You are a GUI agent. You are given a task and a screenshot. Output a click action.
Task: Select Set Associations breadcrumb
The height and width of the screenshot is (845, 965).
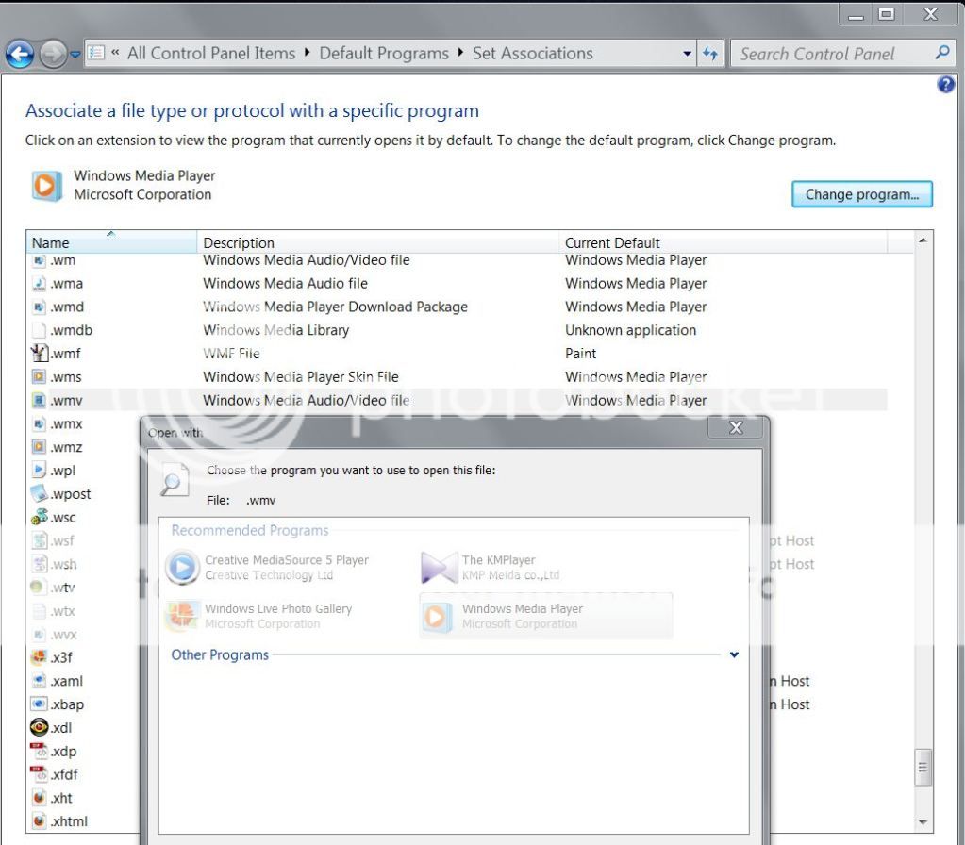tap(533, 54)
